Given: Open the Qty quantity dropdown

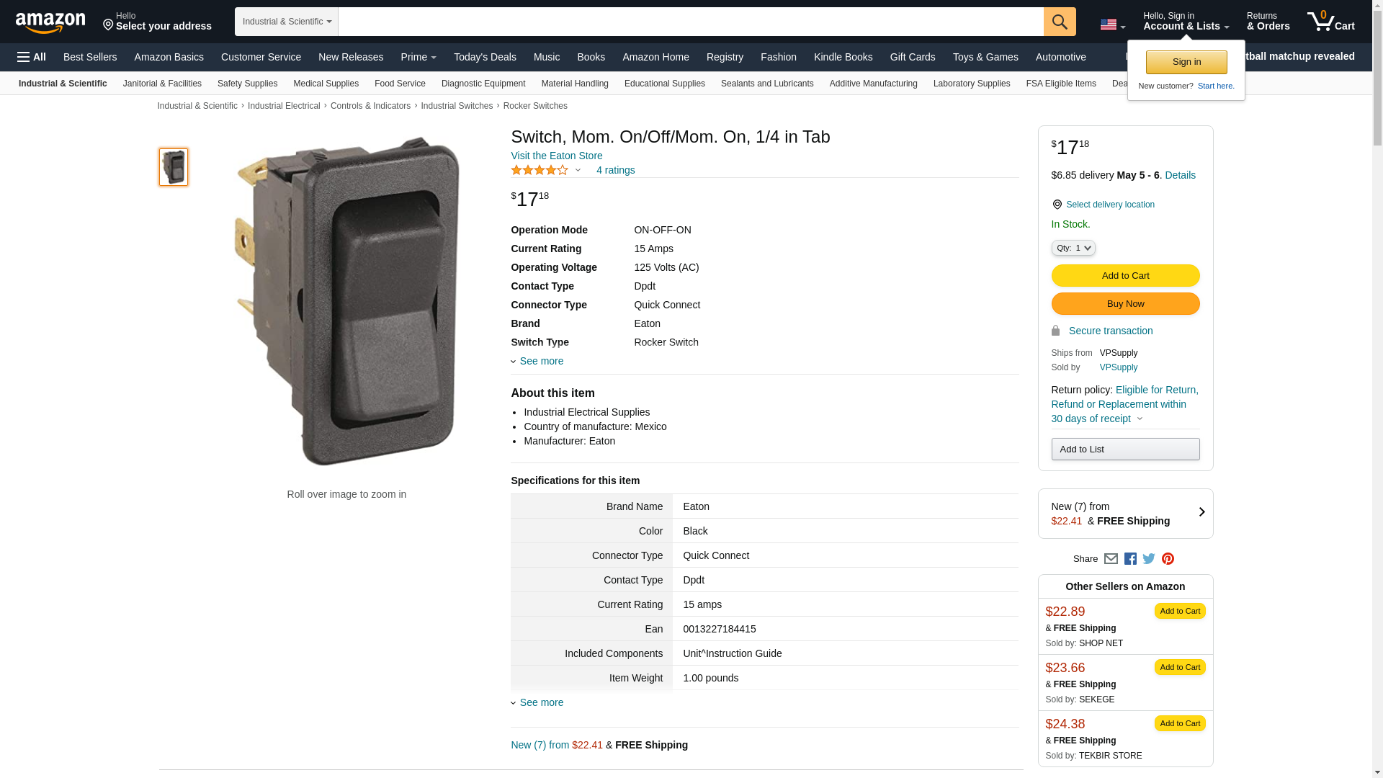Looking at the screenshot, I should (x=1073, y=248).
